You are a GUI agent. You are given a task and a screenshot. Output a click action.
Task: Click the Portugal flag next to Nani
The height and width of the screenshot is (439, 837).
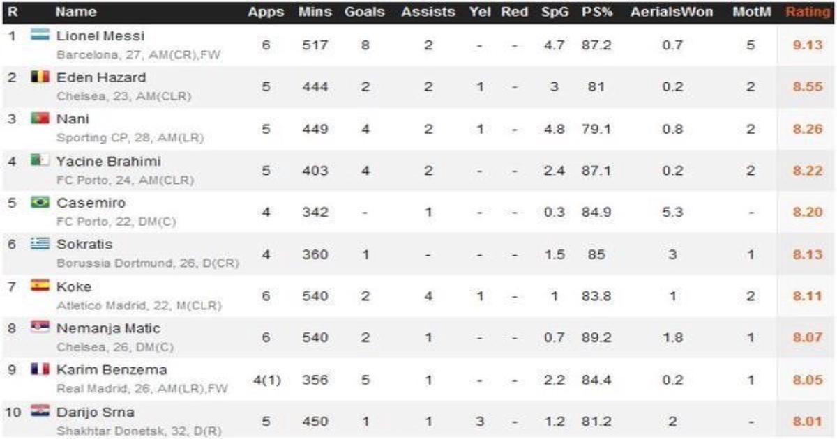tap(40, 119)
